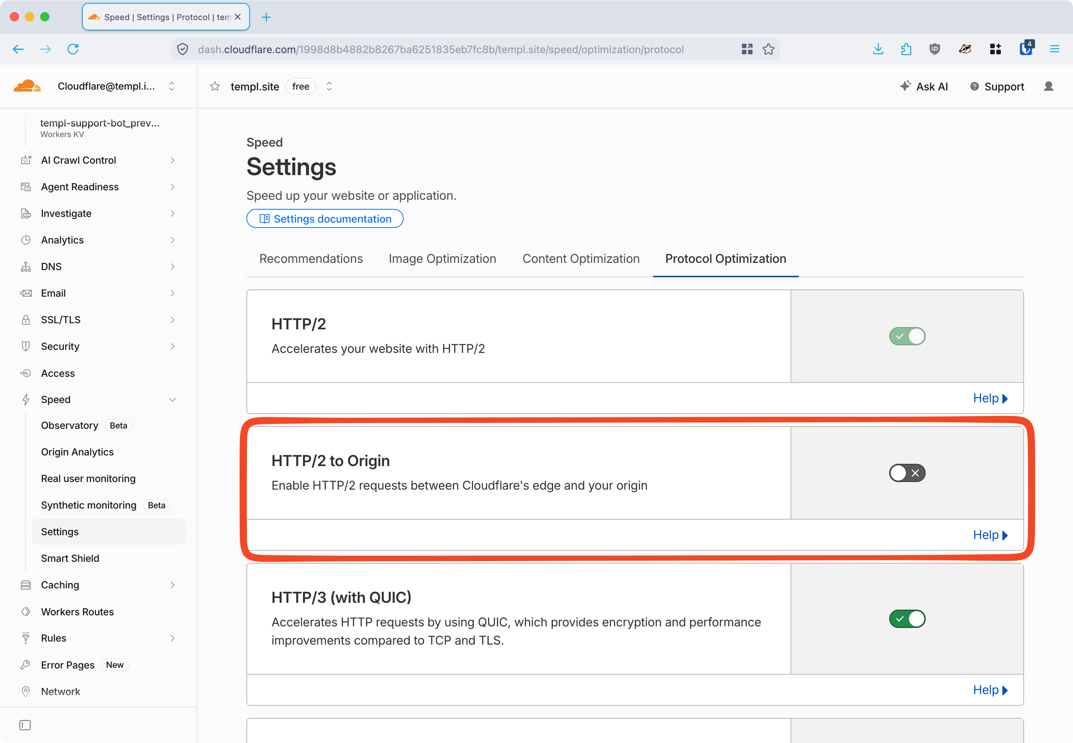This screenshot has width=1073, height=743.
Task: Open the Settings documentation link
Action: [x=325, y=219]
